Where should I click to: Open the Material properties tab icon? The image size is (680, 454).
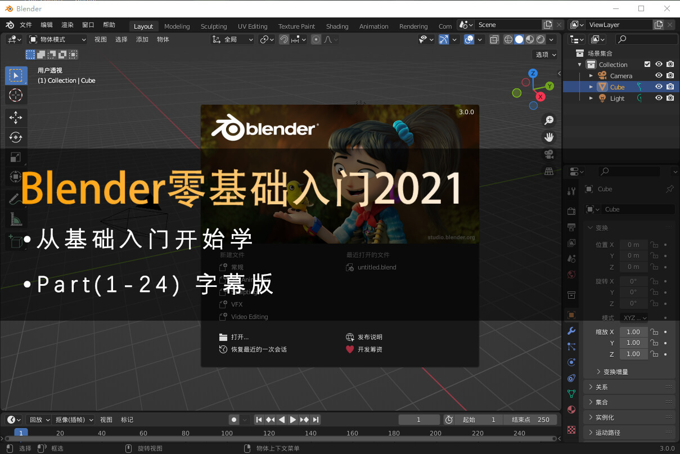click(x=571, y=410)
